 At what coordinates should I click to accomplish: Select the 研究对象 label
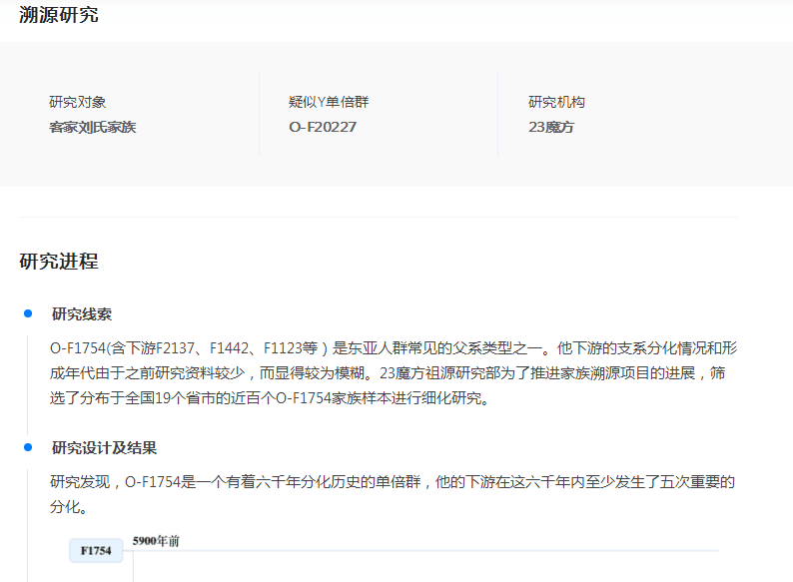(77, 102)
